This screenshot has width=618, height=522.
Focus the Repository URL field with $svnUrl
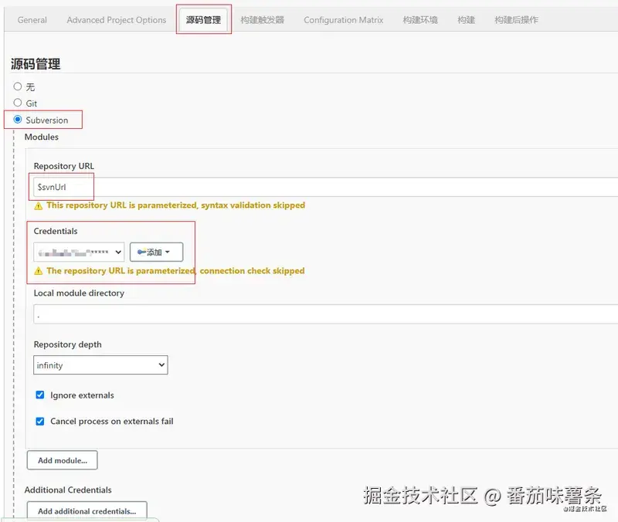coord(325,187)
